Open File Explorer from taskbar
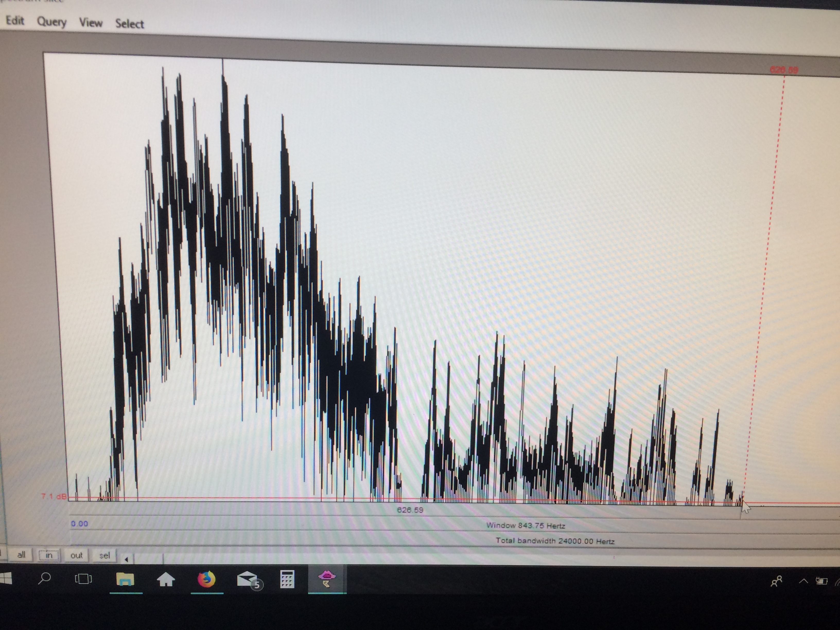Viewport: 840px width, 630px height. [x=125, y=579]
